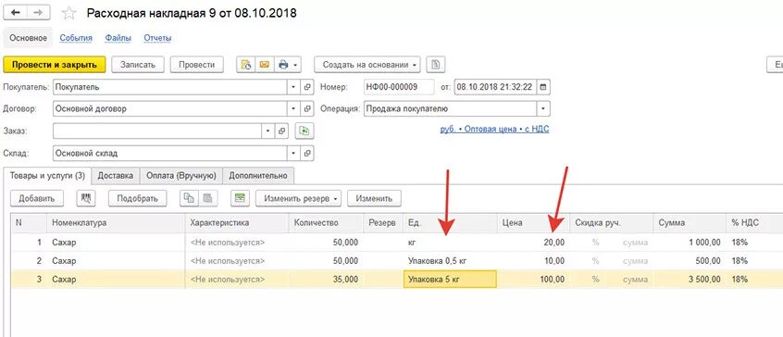Expand the Склад dropdown list
The width and height of the screenshot is (783, 337).
click(293, 153)
